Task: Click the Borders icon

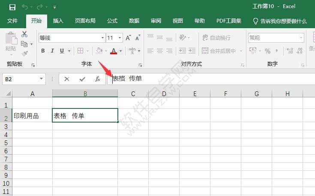Action: (x=81, y=51)
